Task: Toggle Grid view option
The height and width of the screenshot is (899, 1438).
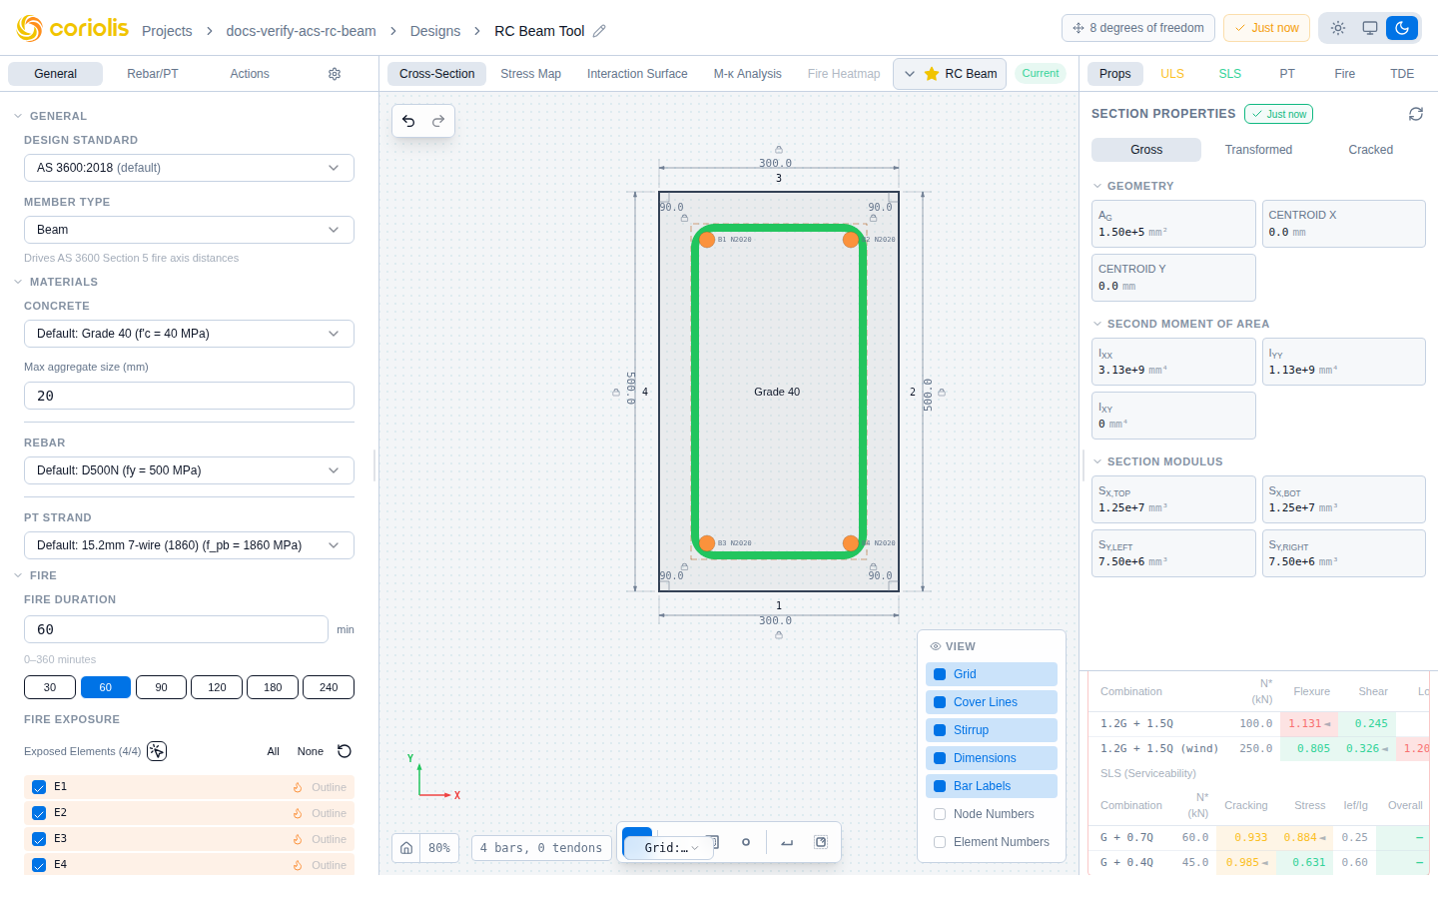Action: [991, 674]
